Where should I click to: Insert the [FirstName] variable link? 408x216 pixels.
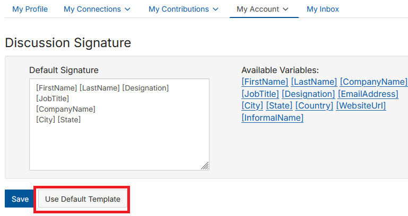265,82
